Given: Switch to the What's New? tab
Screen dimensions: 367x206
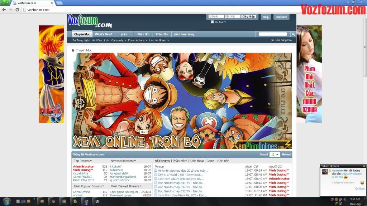Looking at the screenshot, I should (104, 34).
